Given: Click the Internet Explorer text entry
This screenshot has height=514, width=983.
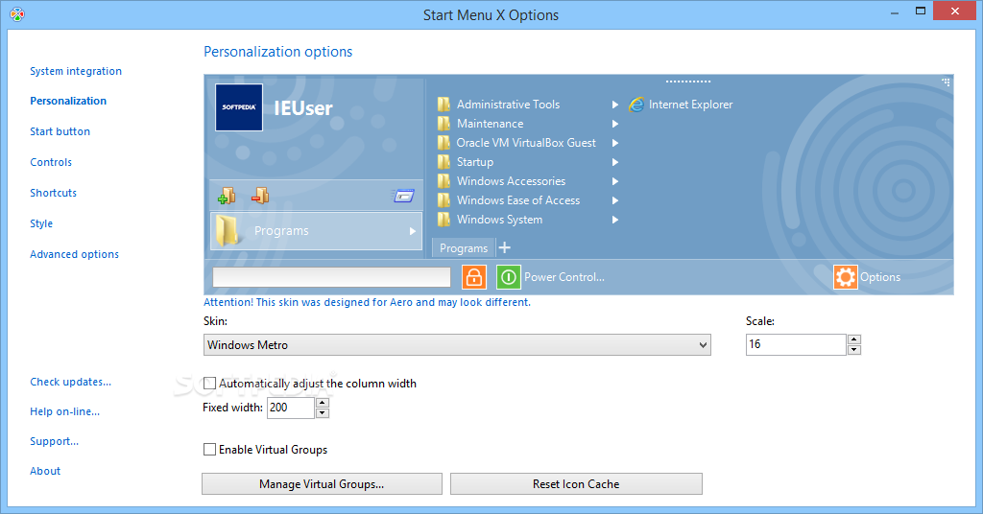Looking at the screenshot, I should (x=691, y=105).
